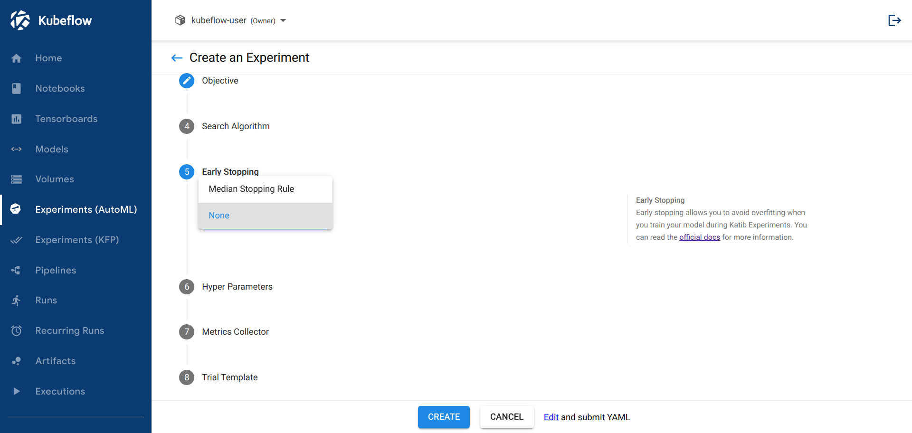Screen dimensions: 912x433
Task: Open Notebooks from sidebar icon
Action: click(x=17, y=88)
